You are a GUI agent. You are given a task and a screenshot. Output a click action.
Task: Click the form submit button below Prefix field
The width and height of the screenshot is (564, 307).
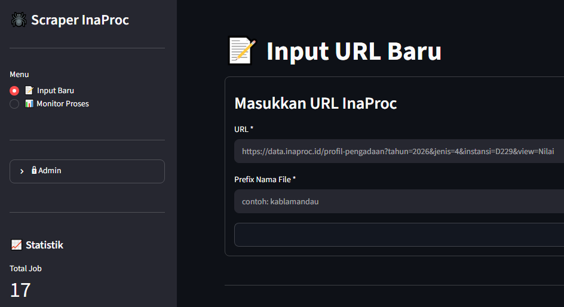399,235
